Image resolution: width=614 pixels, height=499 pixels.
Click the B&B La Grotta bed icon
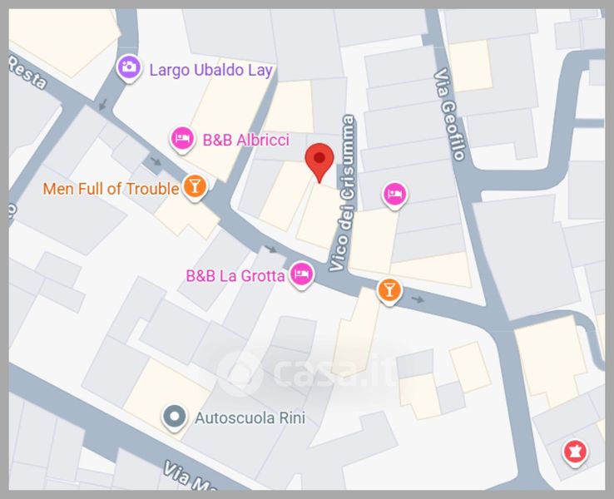pos(301,274)
